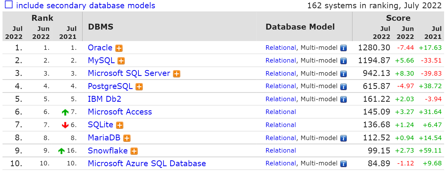Click the plus icon next to Snowflake

click(x=134, y=151)
